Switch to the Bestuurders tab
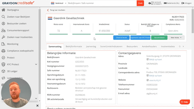Viewport: 194px width, 109px height. (132, 46)
